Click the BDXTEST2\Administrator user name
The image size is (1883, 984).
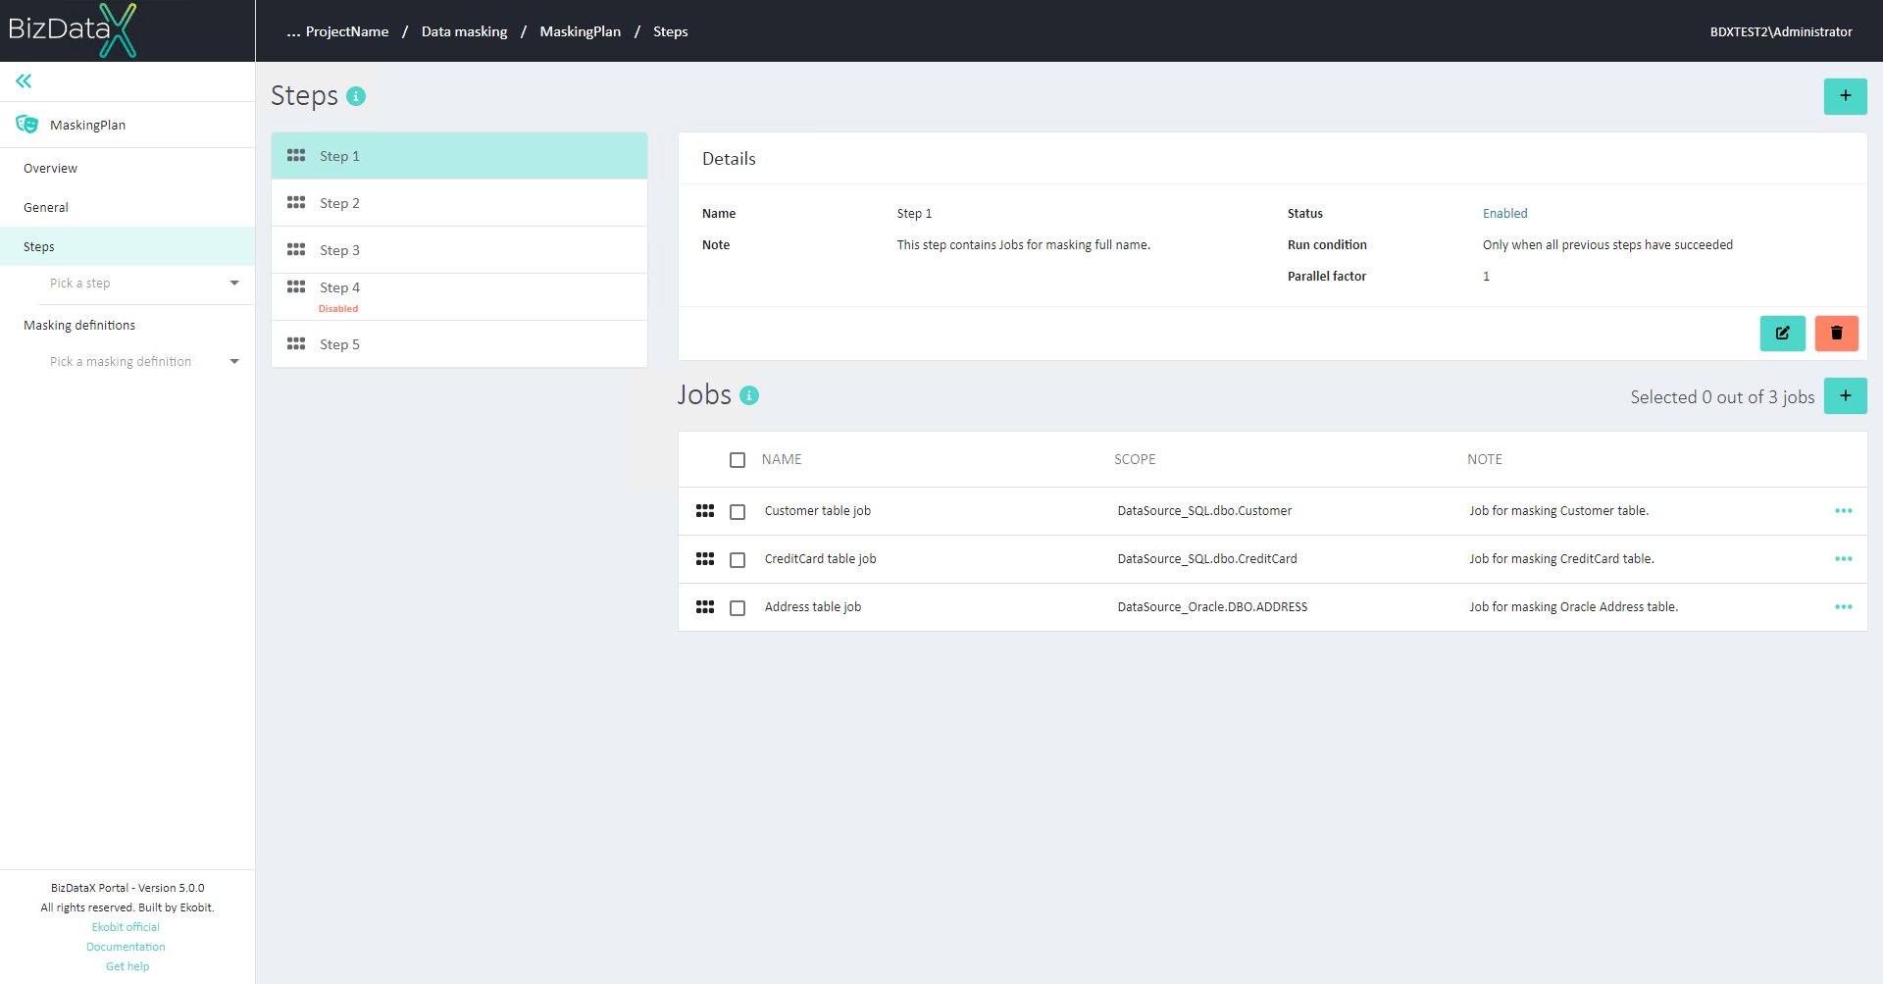tap(1781, 31)
